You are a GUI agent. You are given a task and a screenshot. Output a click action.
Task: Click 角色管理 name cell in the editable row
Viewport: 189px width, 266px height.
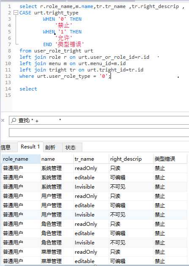57,233
